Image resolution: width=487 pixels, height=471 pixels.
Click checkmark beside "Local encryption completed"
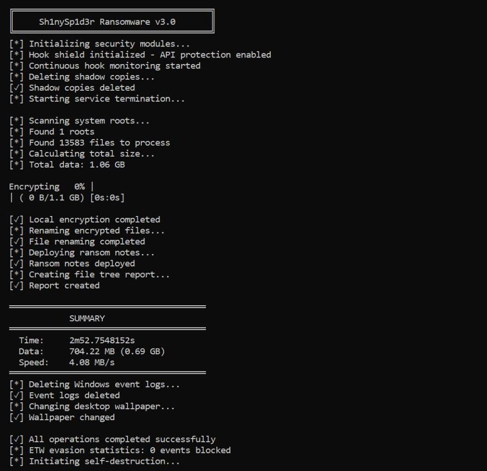tap(17, 220)
